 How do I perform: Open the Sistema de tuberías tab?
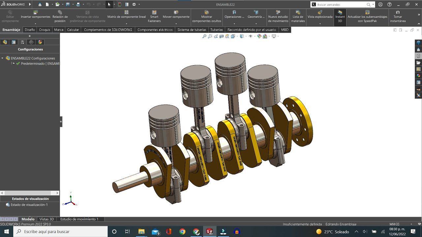coord(191,30)
